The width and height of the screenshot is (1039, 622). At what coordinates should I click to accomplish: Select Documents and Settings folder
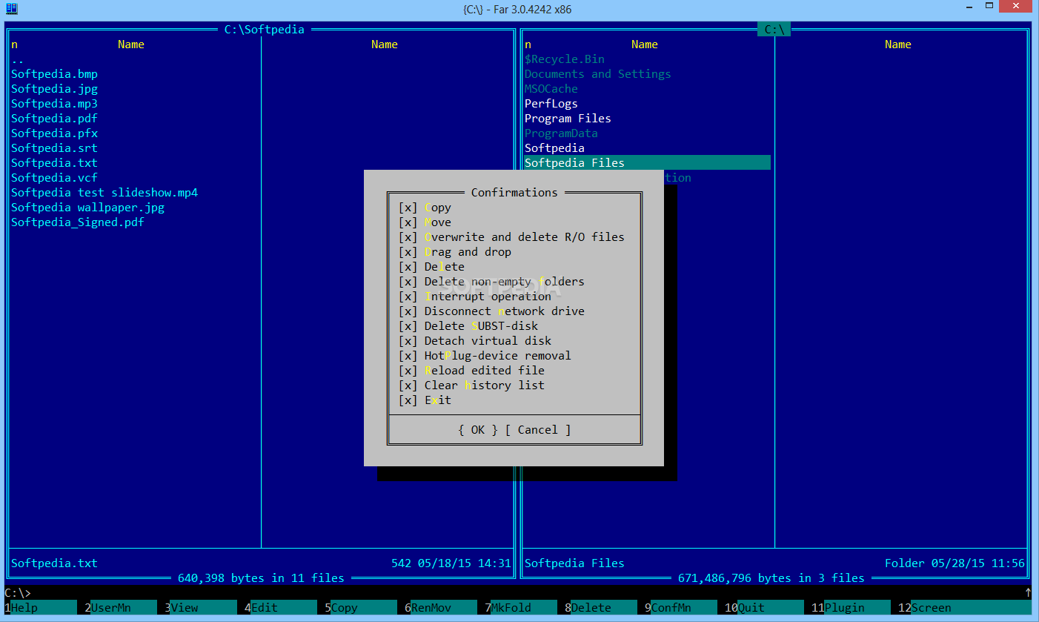[x=598, y=74]
